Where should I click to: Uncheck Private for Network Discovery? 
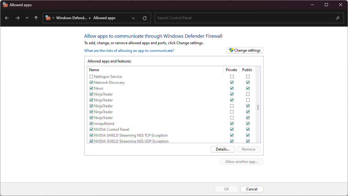(232, 83)
